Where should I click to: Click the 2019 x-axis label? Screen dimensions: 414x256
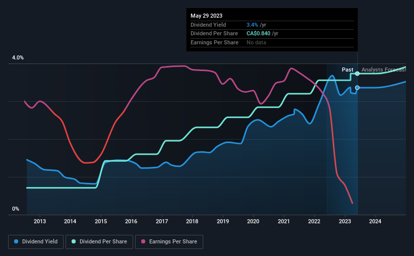[x=222, y=221]
